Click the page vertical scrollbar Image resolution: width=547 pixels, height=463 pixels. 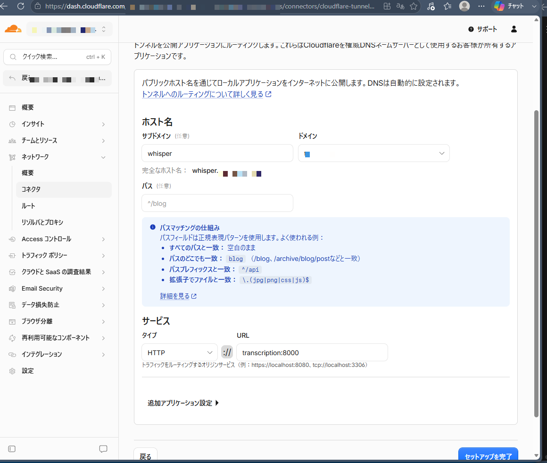(537, 263)
